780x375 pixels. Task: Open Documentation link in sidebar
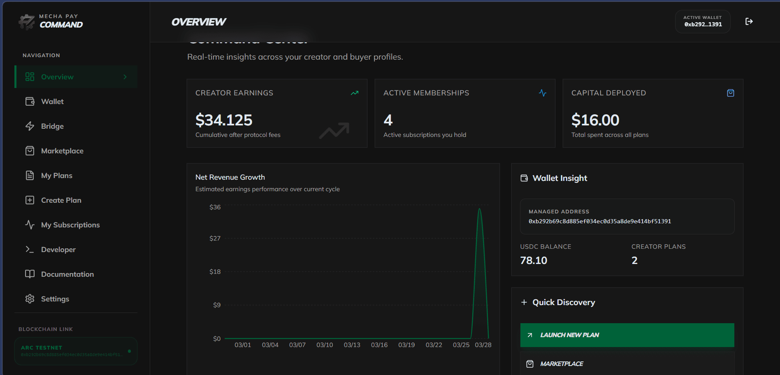coord(76,274)
